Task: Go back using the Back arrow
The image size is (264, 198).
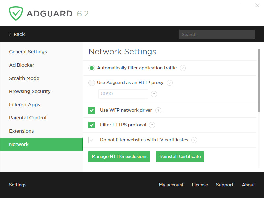Action: click(16, 34)
